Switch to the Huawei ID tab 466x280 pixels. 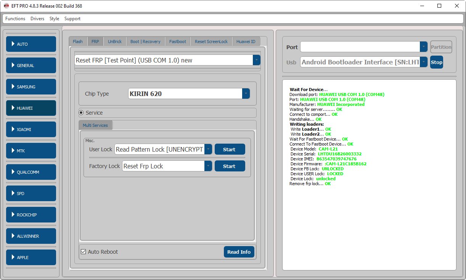coord(246,42)
